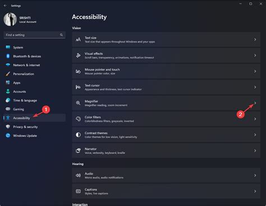The image size is (266, 206).
Task: Go back using the arrow beside Settings
Action: pos(5,6)
